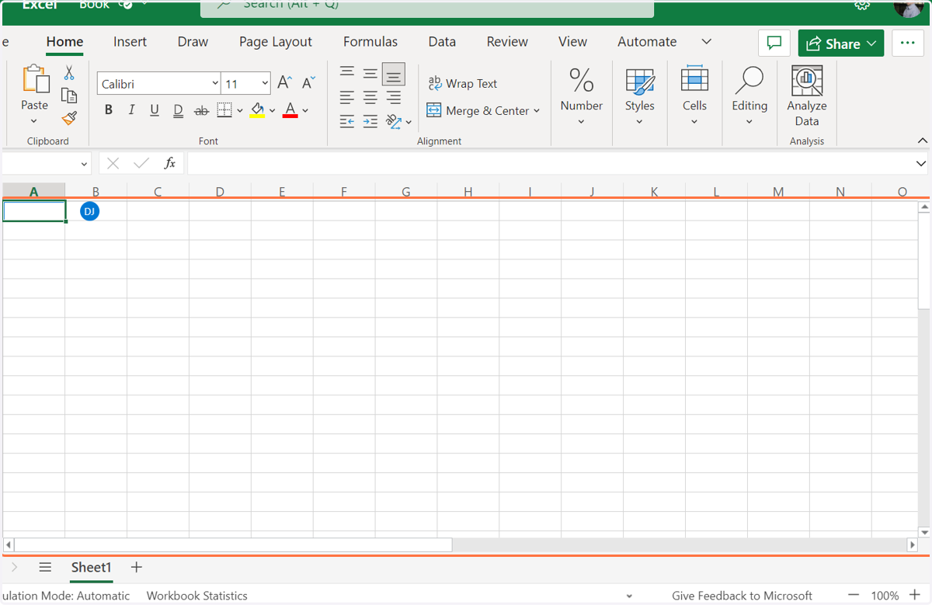The image size is (932, 605).
Task: Toggle underline formatting
Action: [155, 110]
